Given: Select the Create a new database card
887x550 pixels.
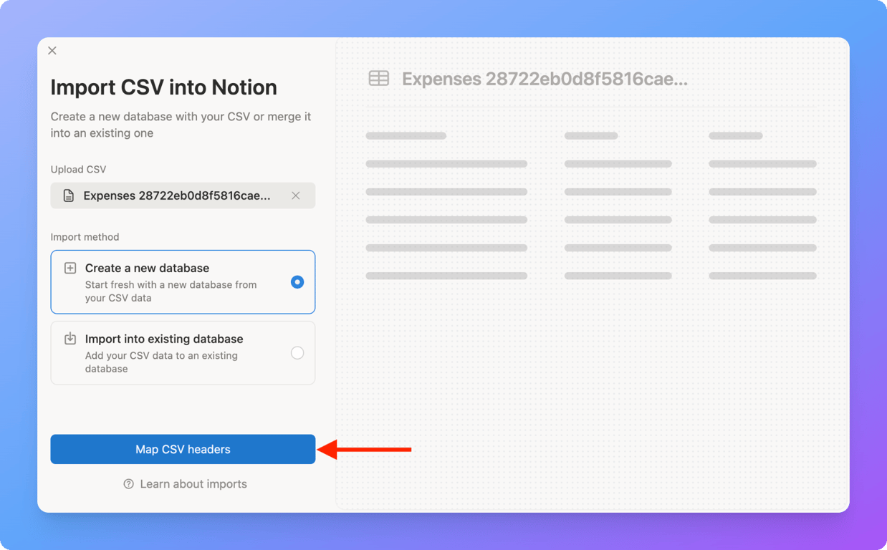Looking at the screenshot, I should click(183, 281).
